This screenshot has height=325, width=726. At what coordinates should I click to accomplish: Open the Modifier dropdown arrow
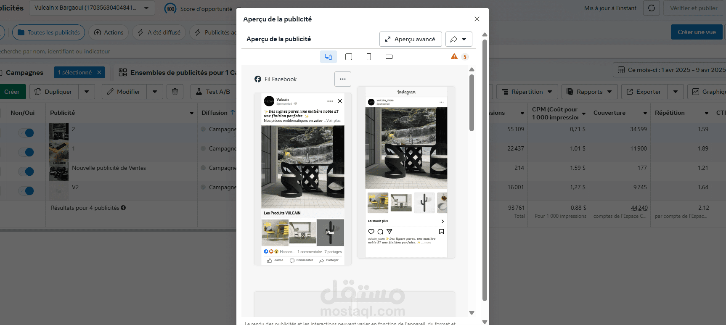click(x=155, y=92)
